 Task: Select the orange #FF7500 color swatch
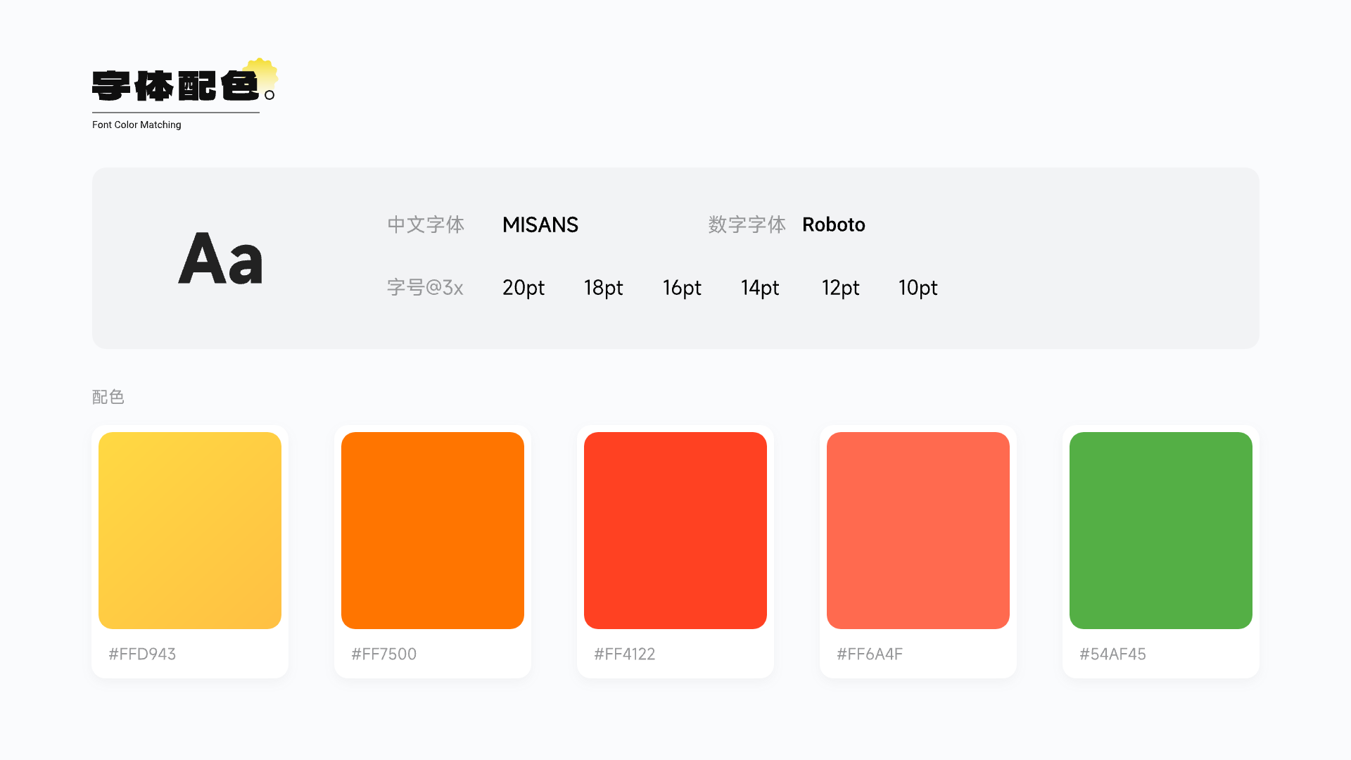(x=433, y=530)
